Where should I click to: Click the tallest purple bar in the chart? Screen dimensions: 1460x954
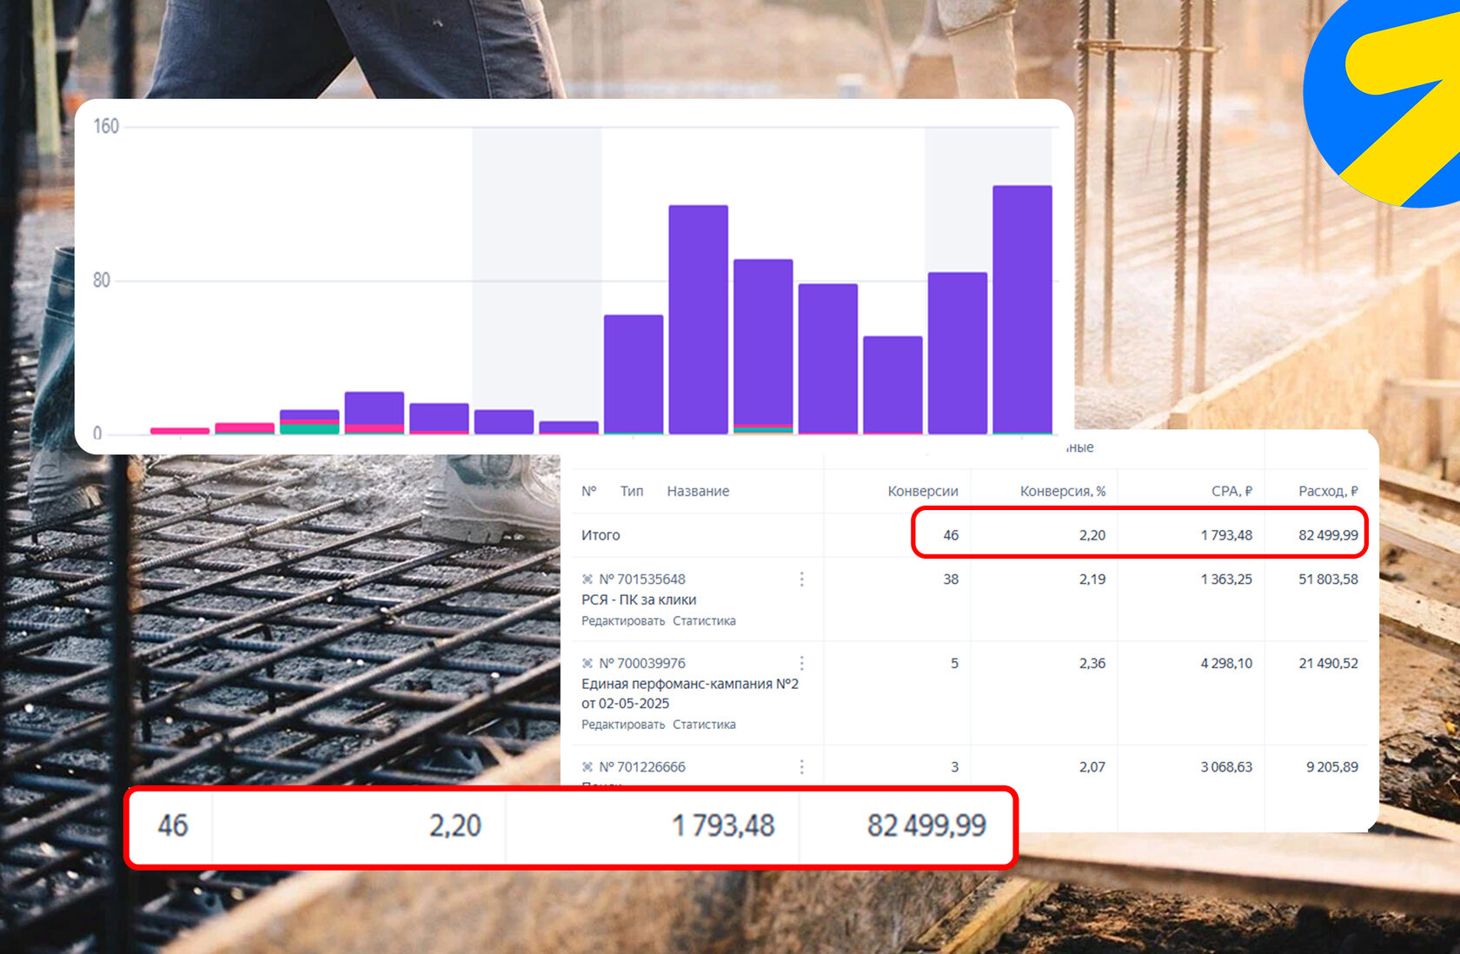(1022, 308)
